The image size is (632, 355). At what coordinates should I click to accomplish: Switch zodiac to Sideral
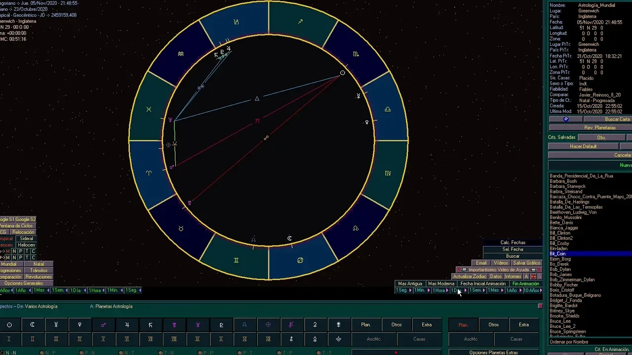coord(27,239)
